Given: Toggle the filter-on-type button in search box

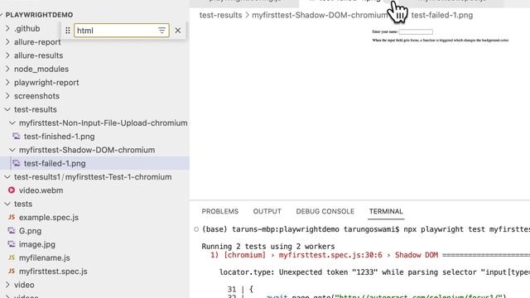Looking at the screenshot, I should (162, 31).
